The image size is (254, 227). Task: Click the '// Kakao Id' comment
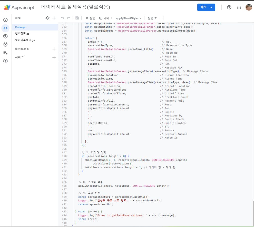pyautogui.click(x=169, y=138)
